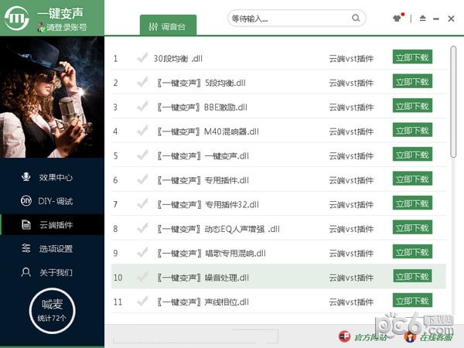The width and height of the screenshot is (464, 348).
Task: Download 动态EQ人声增强 .dll with 立即下载
Action: 412,227
